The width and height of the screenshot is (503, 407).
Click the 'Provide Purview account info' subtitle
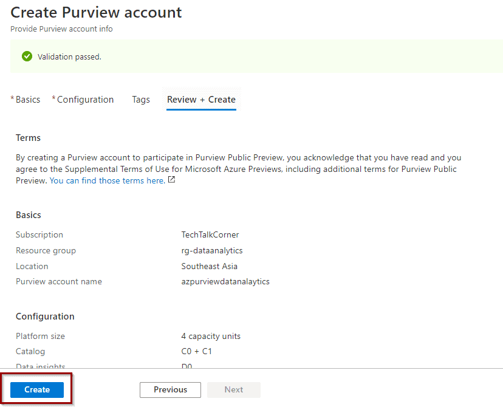click(61, 29)
